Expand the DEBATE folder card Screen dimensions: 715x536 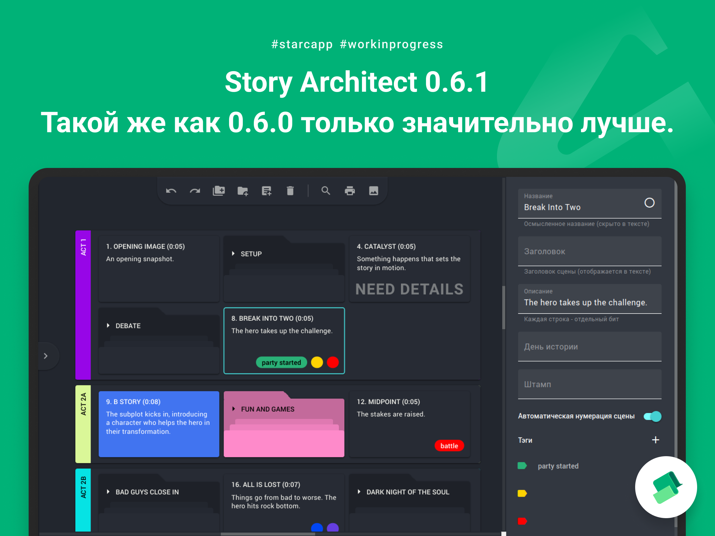tap(108, 325)
